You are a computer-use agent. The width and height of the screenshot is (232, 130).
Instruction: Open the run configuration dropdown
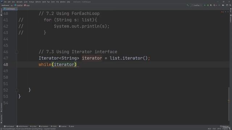[196, 5]
